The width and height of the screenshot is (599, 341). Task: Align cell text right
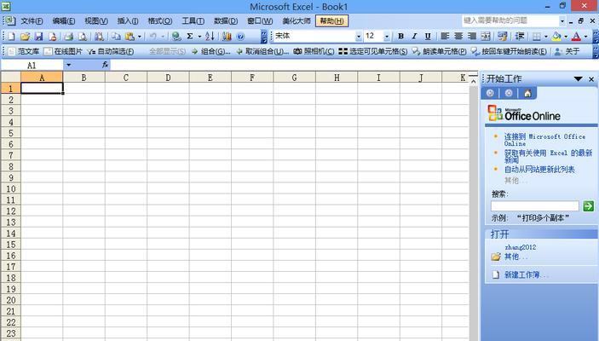472,37
